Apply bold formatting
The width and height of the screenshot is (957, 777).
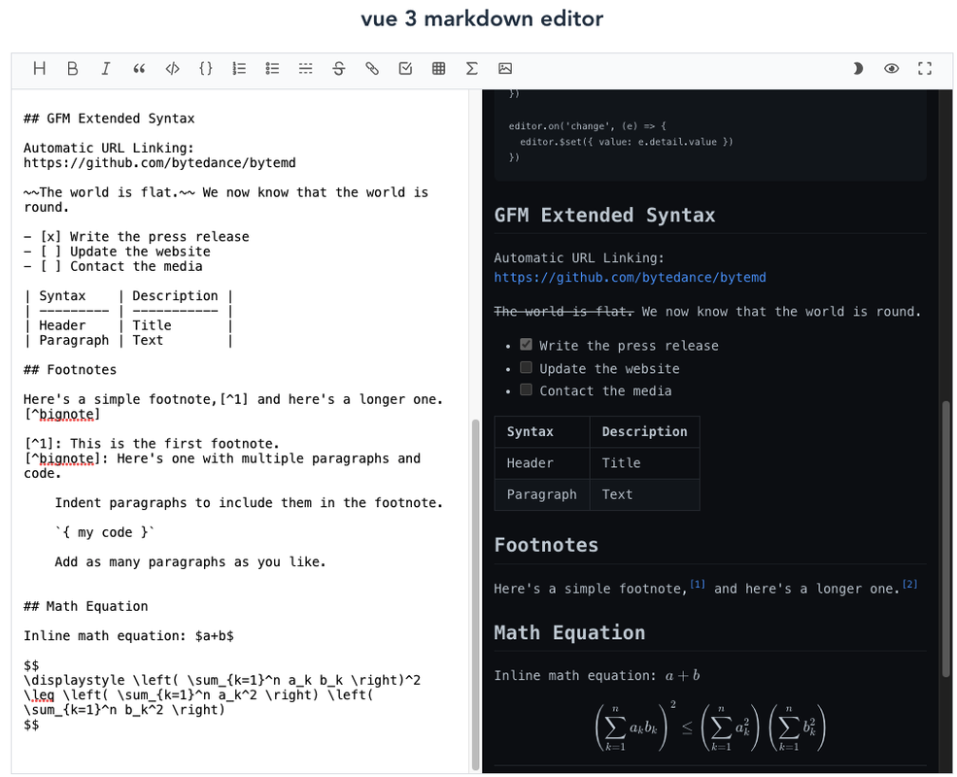[x=73, y=68]
